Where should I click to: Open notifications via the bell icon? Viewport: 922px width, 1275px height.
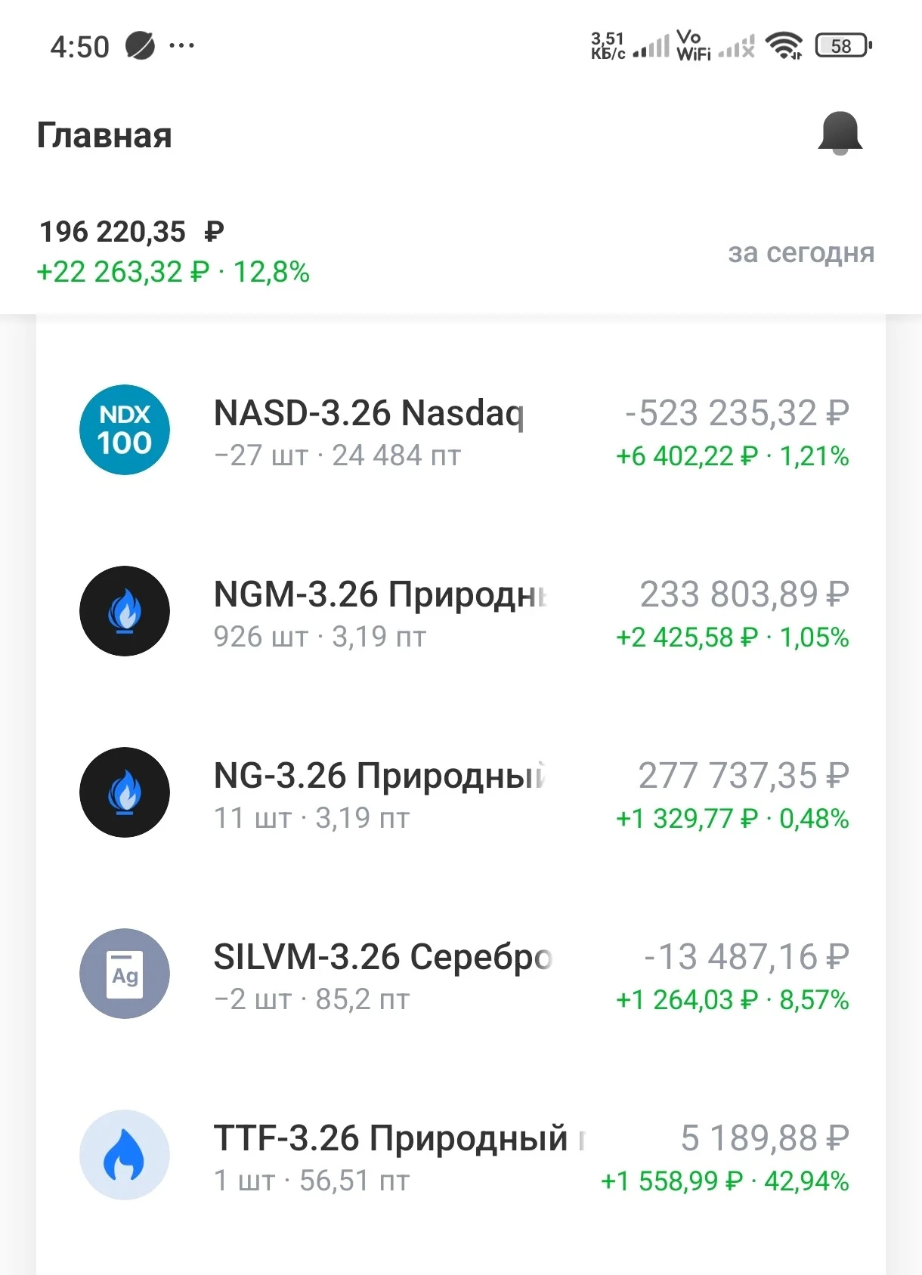(x=840, y=134)
